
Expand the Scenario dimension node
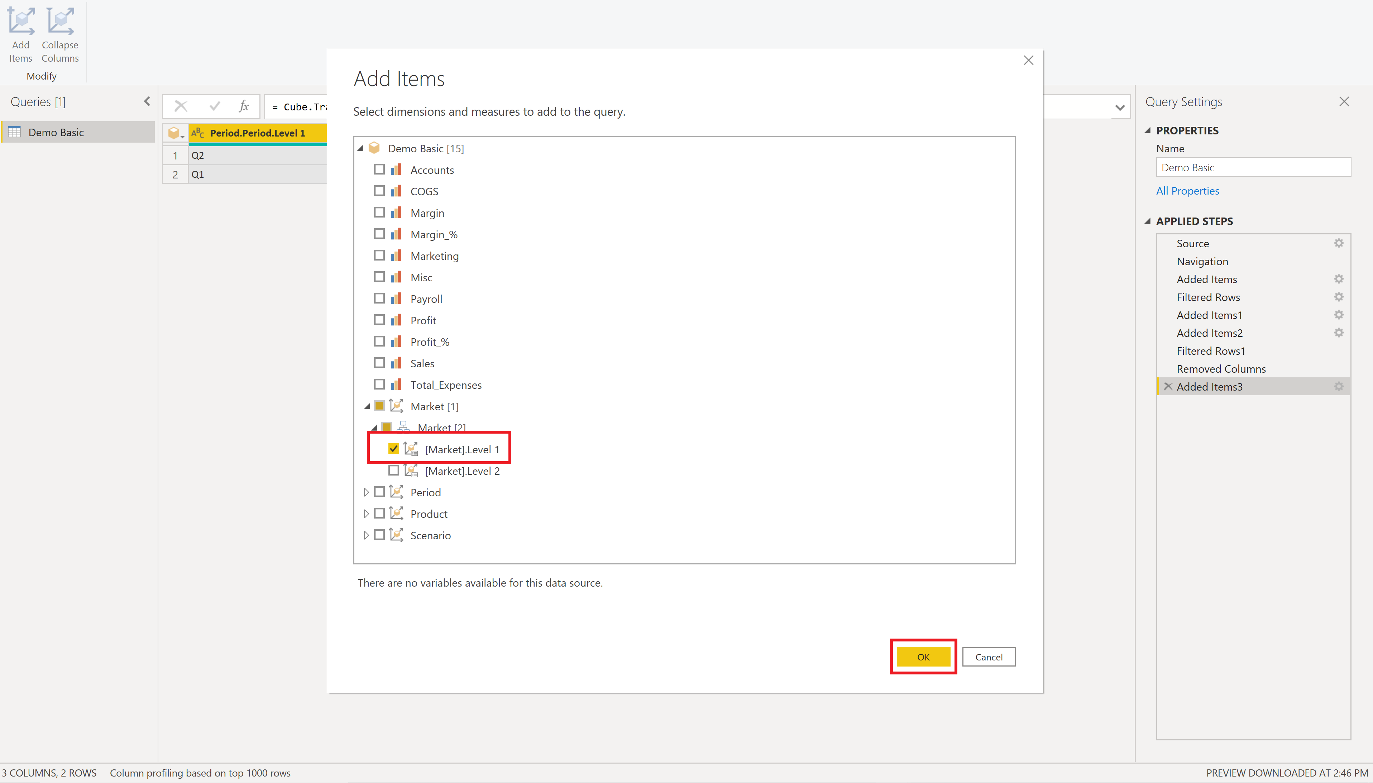click(x=366, y=535)
